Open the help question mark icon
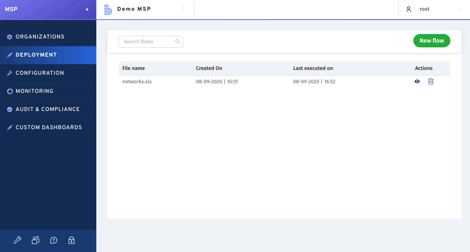Screen dimensions: 470x252 [53, 240]
